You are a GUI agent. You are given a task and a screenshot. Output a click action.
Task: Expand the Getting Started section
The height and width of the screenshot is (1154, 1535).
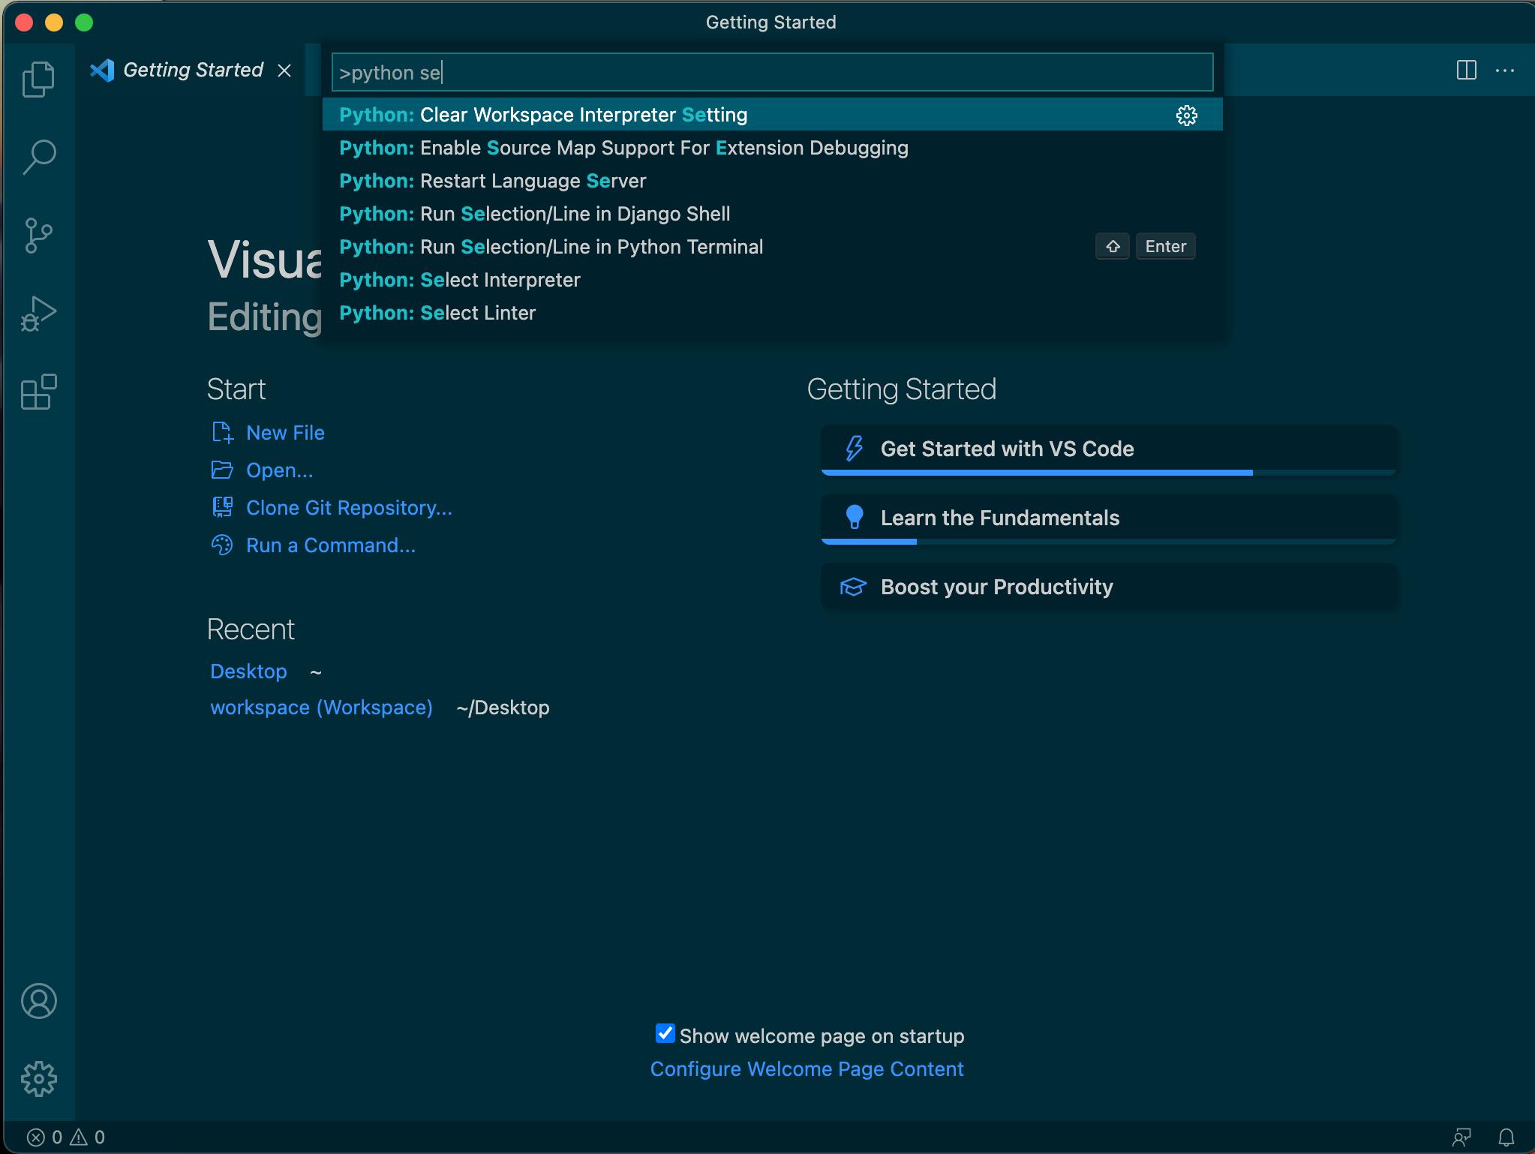click(901, 388)
